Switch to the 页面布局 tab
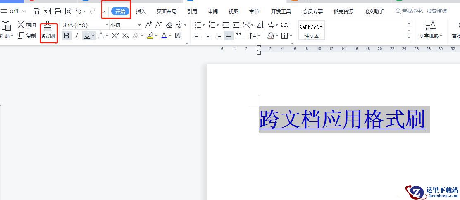This screenshot has height=200, width=460. pos(166,12)
